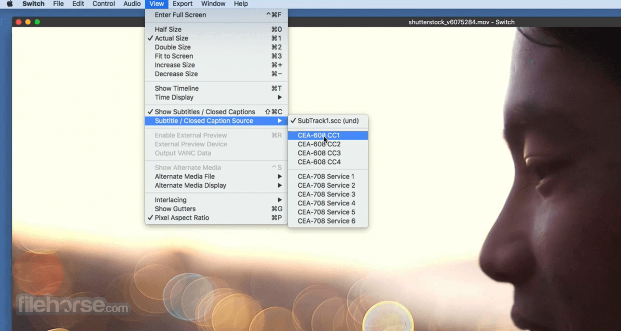The height and width of the screenshot is (331, 621).
Task: Select CEA-708 Service 6
Action: (328, 221)
